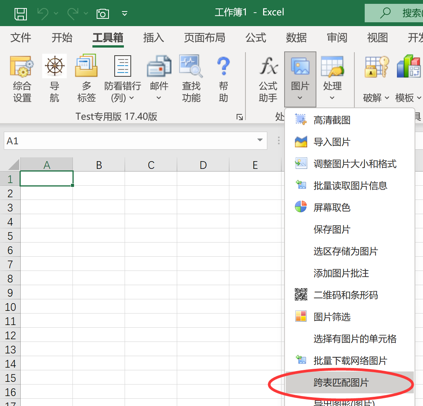
Task: Click the column B header
Action: 99,165
